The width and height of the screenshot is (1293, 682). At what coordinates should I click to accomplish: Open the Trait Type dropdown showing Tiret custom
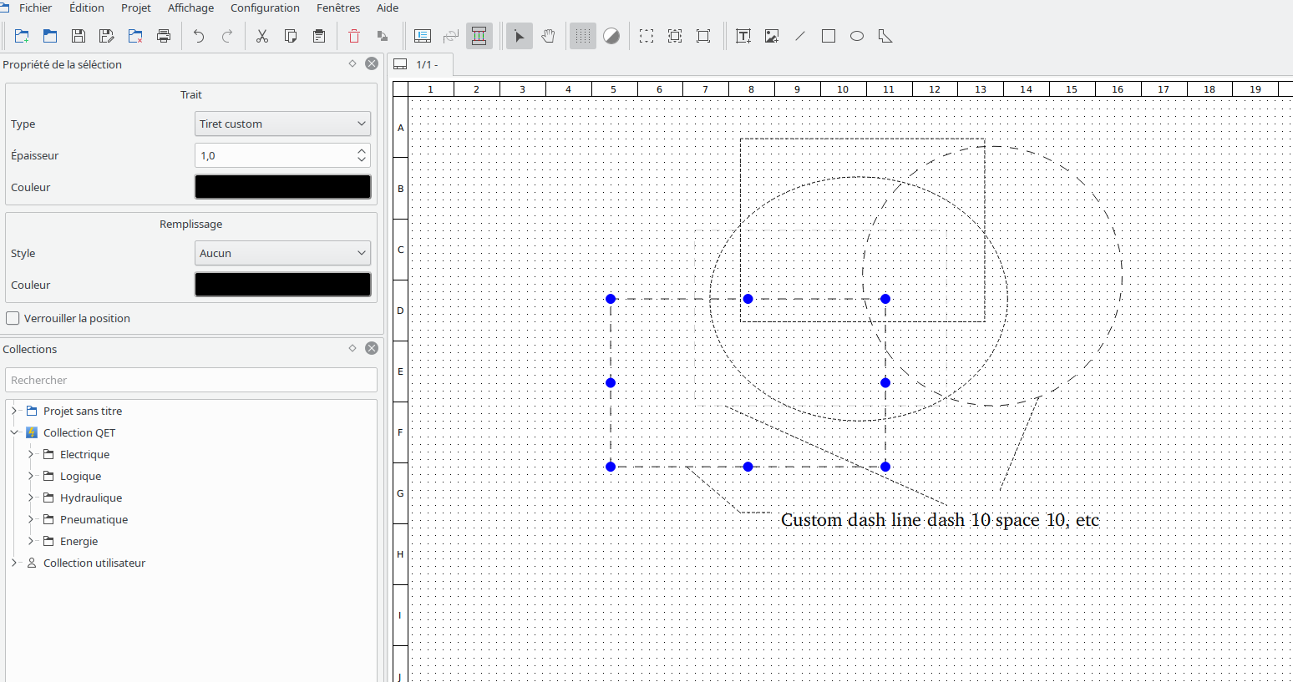(282, 124)
